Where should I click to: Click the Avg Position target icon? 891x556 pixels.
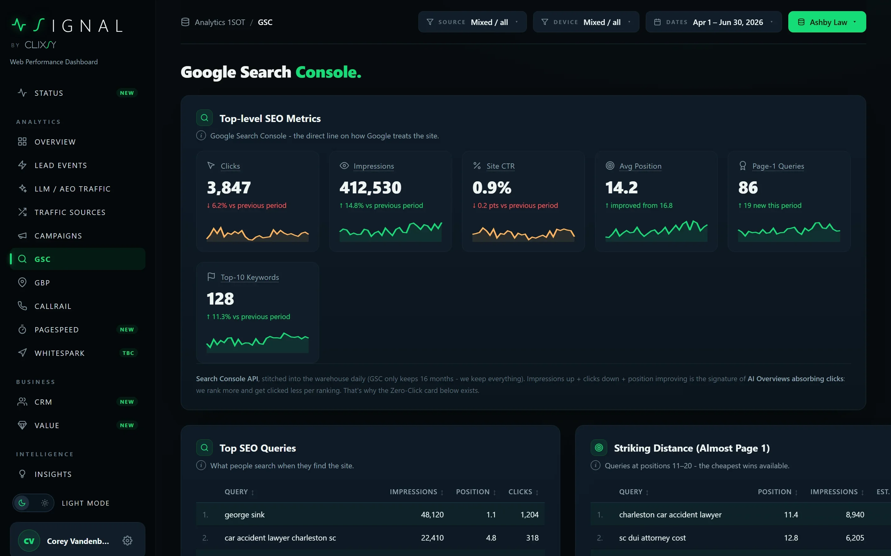(x=610, y=166)
